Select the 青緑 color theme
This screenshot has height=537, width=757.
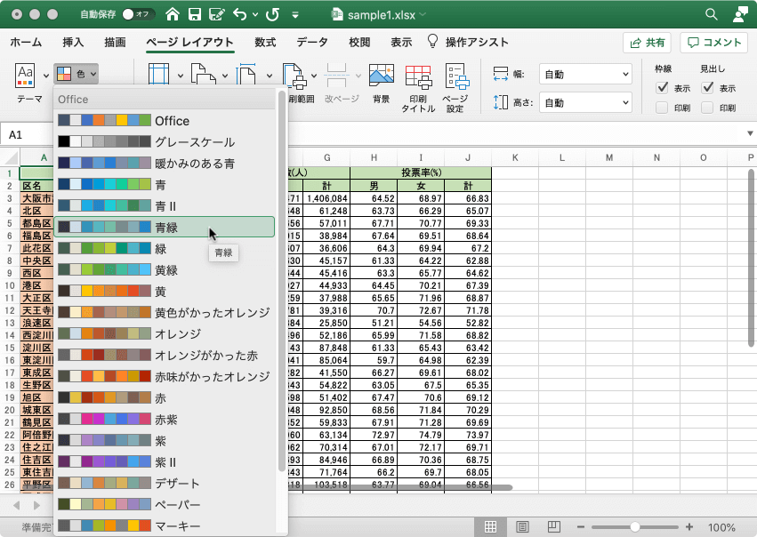coord(165,228)
